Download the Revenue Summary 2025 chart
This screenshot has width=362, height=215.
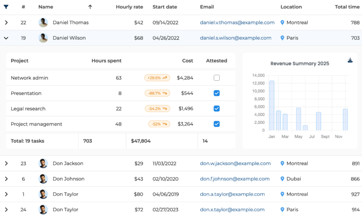[350, 60]
